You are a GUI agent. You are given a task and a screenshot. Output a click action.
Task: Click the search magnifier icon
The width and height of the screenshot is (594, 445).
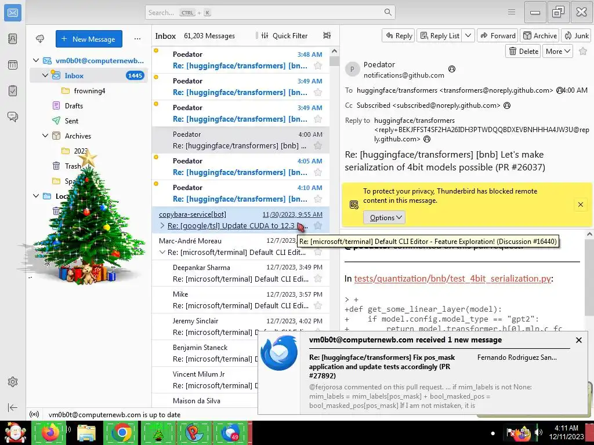click(x=388, y=12)
